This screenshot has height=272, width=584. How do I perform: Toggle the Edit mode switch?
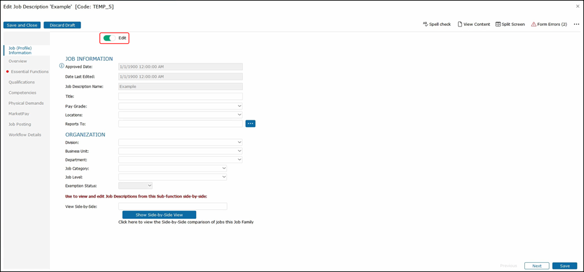pos(108,38)
